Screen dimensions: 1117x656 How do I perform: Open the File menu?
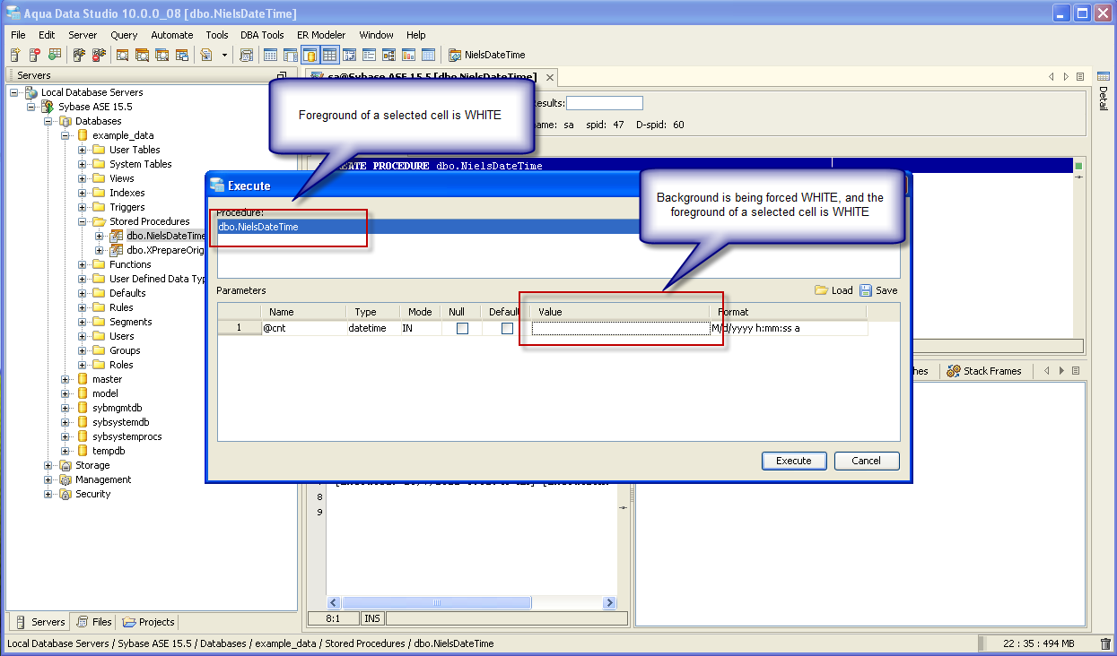pyautogui.click(x=18, y=35)
